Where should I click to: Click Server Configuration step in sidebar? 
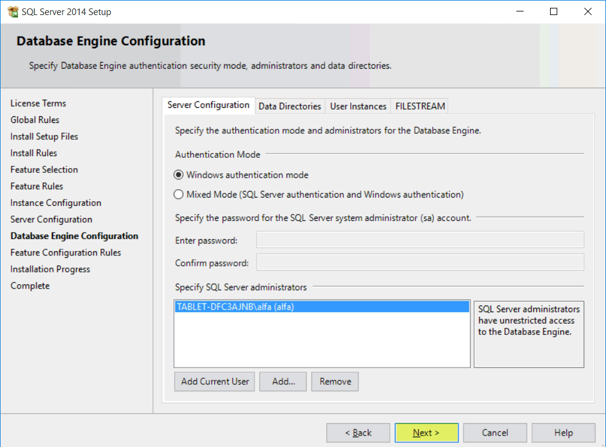point(51,219)
